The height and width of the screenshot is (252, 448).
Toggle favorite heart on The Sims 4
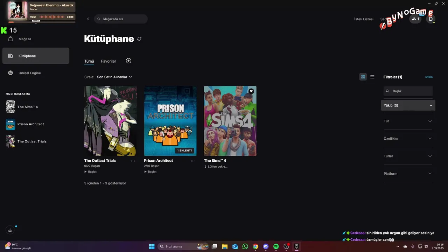[251, 91]
